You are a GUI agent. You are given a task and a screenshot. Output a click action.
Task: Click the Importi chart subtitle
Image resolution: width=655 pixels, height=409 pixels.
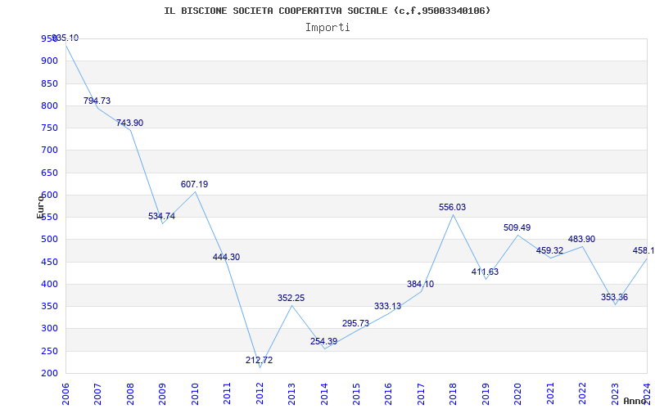click(x=327, y=28)
